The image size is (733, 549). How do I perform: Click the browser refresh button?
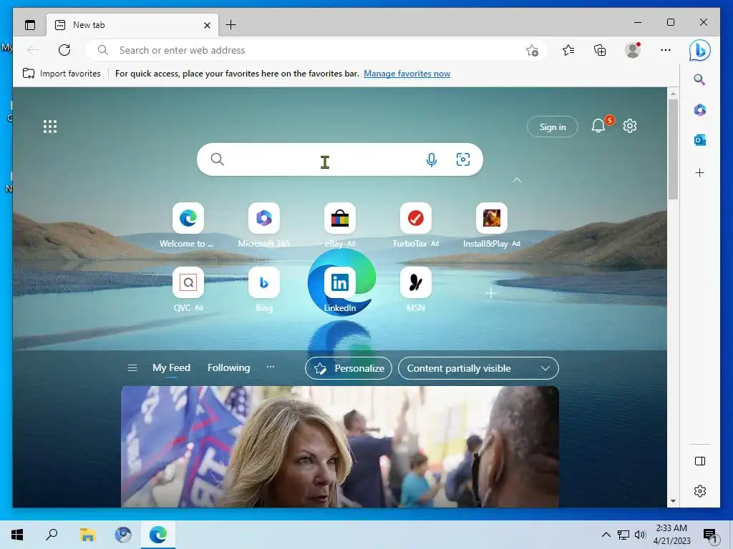click(64, 50)
